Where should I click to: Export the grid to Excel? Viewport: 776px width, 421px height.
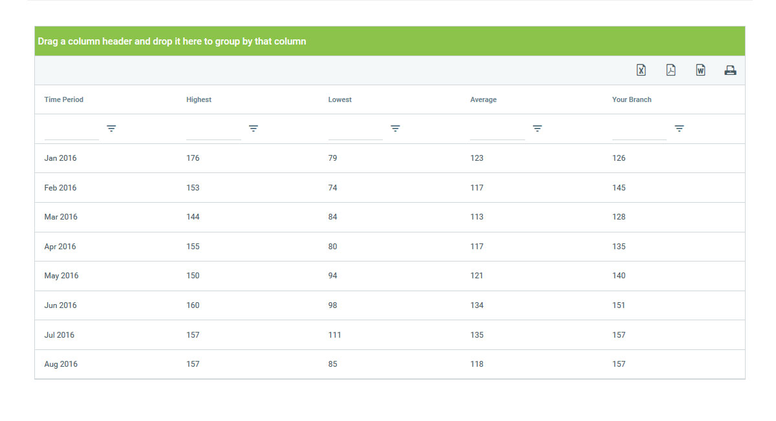(x=641, y=70)
